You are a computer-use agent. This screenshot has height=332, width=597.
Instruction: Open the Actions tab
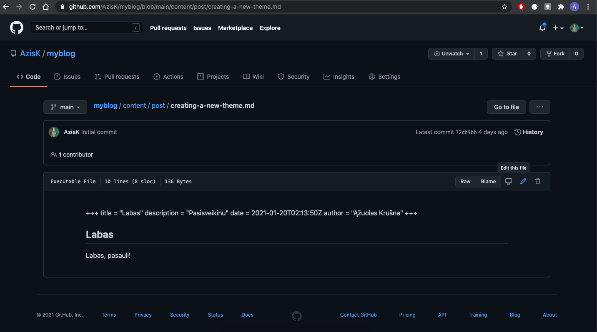coord(168,77)
